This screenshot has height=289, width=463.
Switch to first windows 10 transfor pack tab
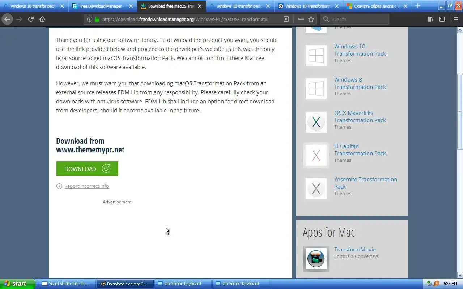pos(34,6)
